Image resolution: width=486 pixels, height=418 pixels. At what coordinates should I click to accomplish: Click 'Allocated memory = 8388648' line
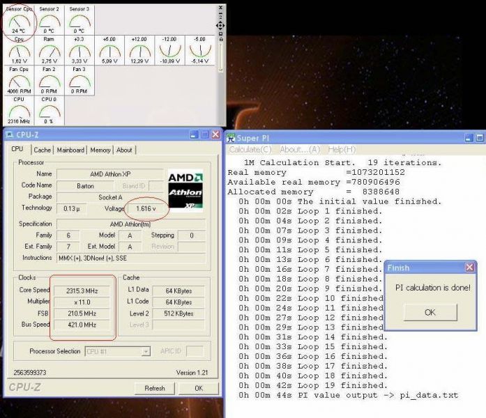[314, 192]
